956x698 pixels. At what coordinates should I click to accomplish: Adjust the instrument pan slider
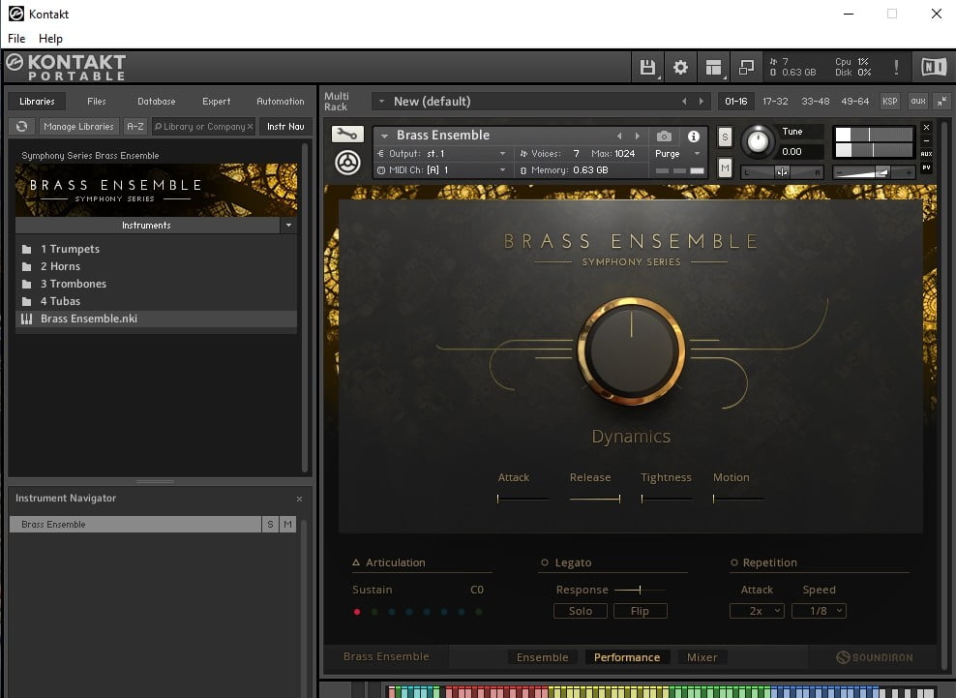782,172
